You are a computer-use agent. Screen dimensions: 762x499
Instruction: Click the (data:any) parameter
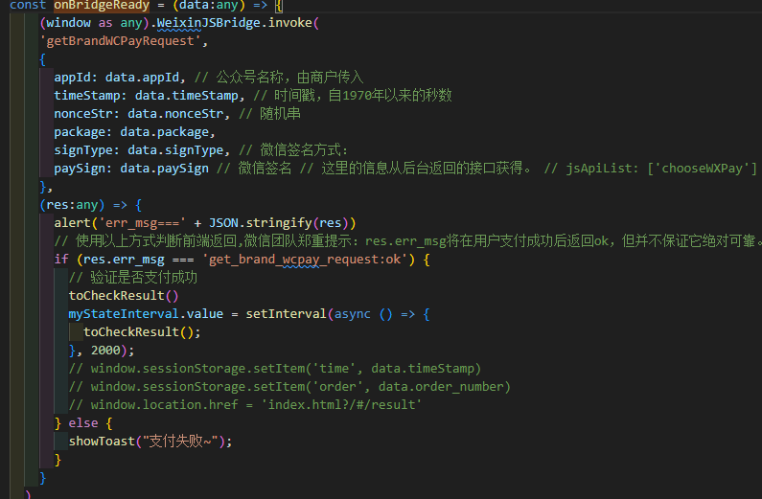[207, 6]
